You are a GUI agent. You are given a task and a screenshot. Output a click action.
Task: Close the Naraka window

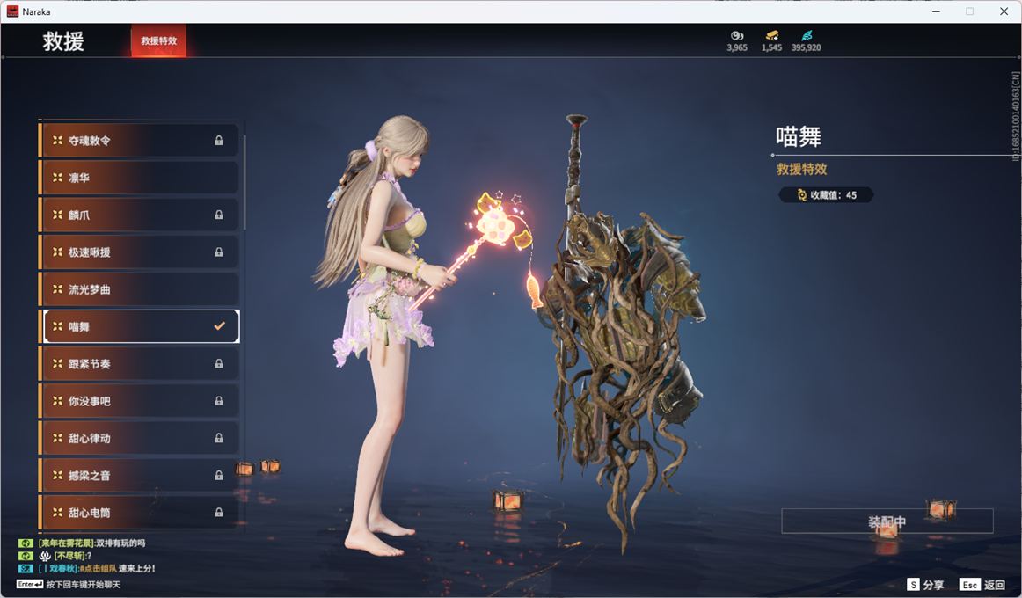point(1004,11)
